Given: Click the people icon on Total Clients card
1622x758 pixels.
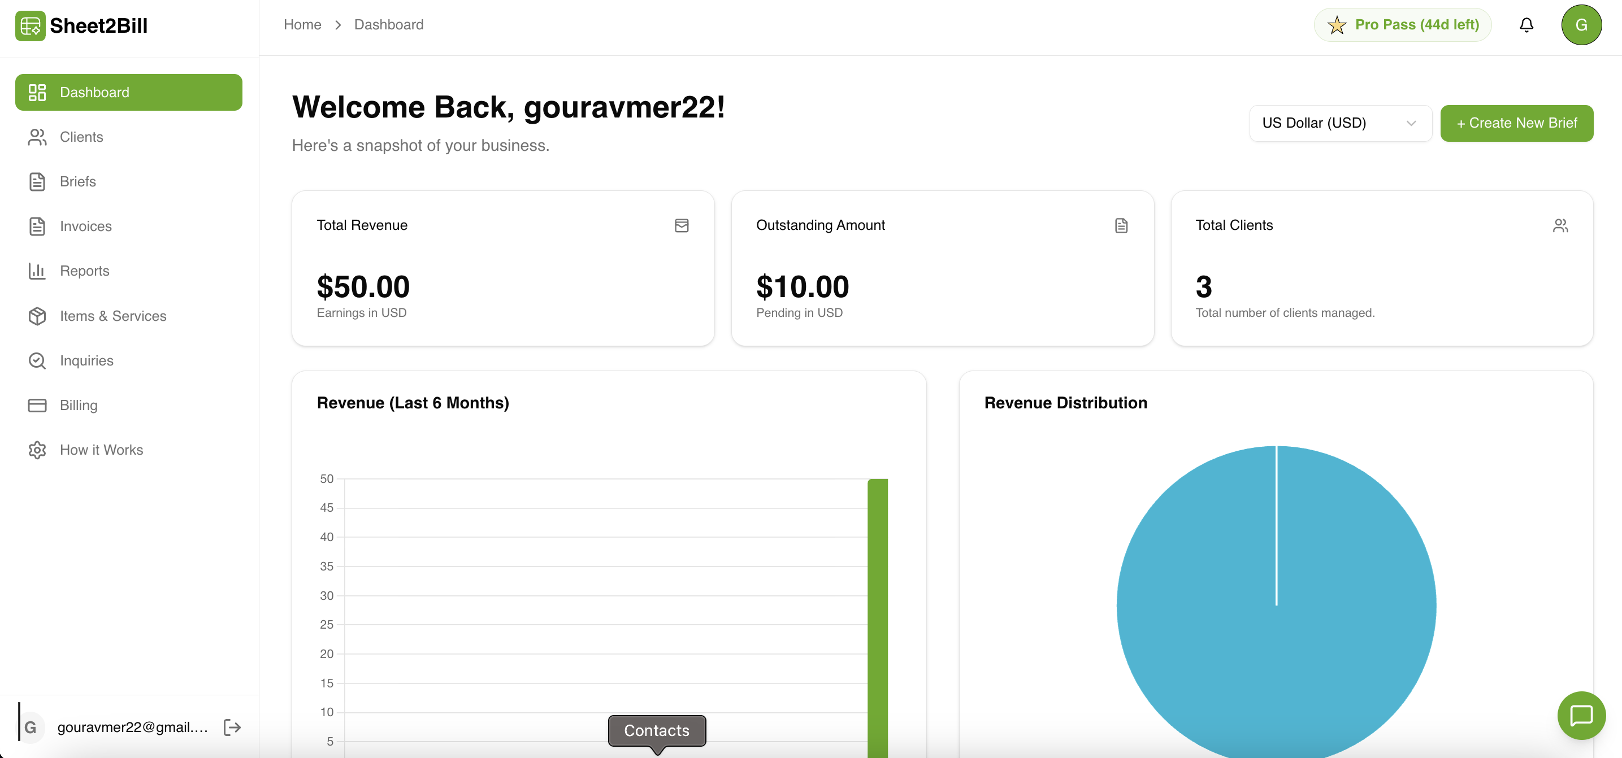Looking at the screenshot, I should coord(1560,225).
